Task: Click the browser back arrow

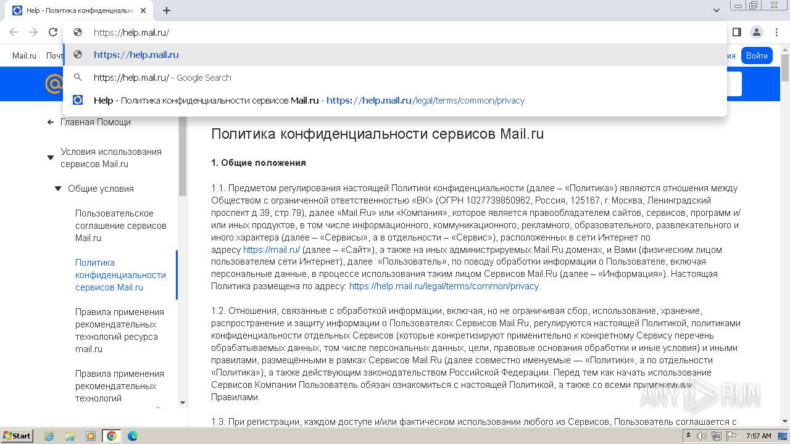Action: click(14, 33)
